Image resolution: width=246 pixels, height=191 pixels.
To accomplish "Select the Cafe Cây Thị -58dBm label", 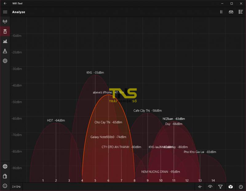I will click(x=148, y=111).
